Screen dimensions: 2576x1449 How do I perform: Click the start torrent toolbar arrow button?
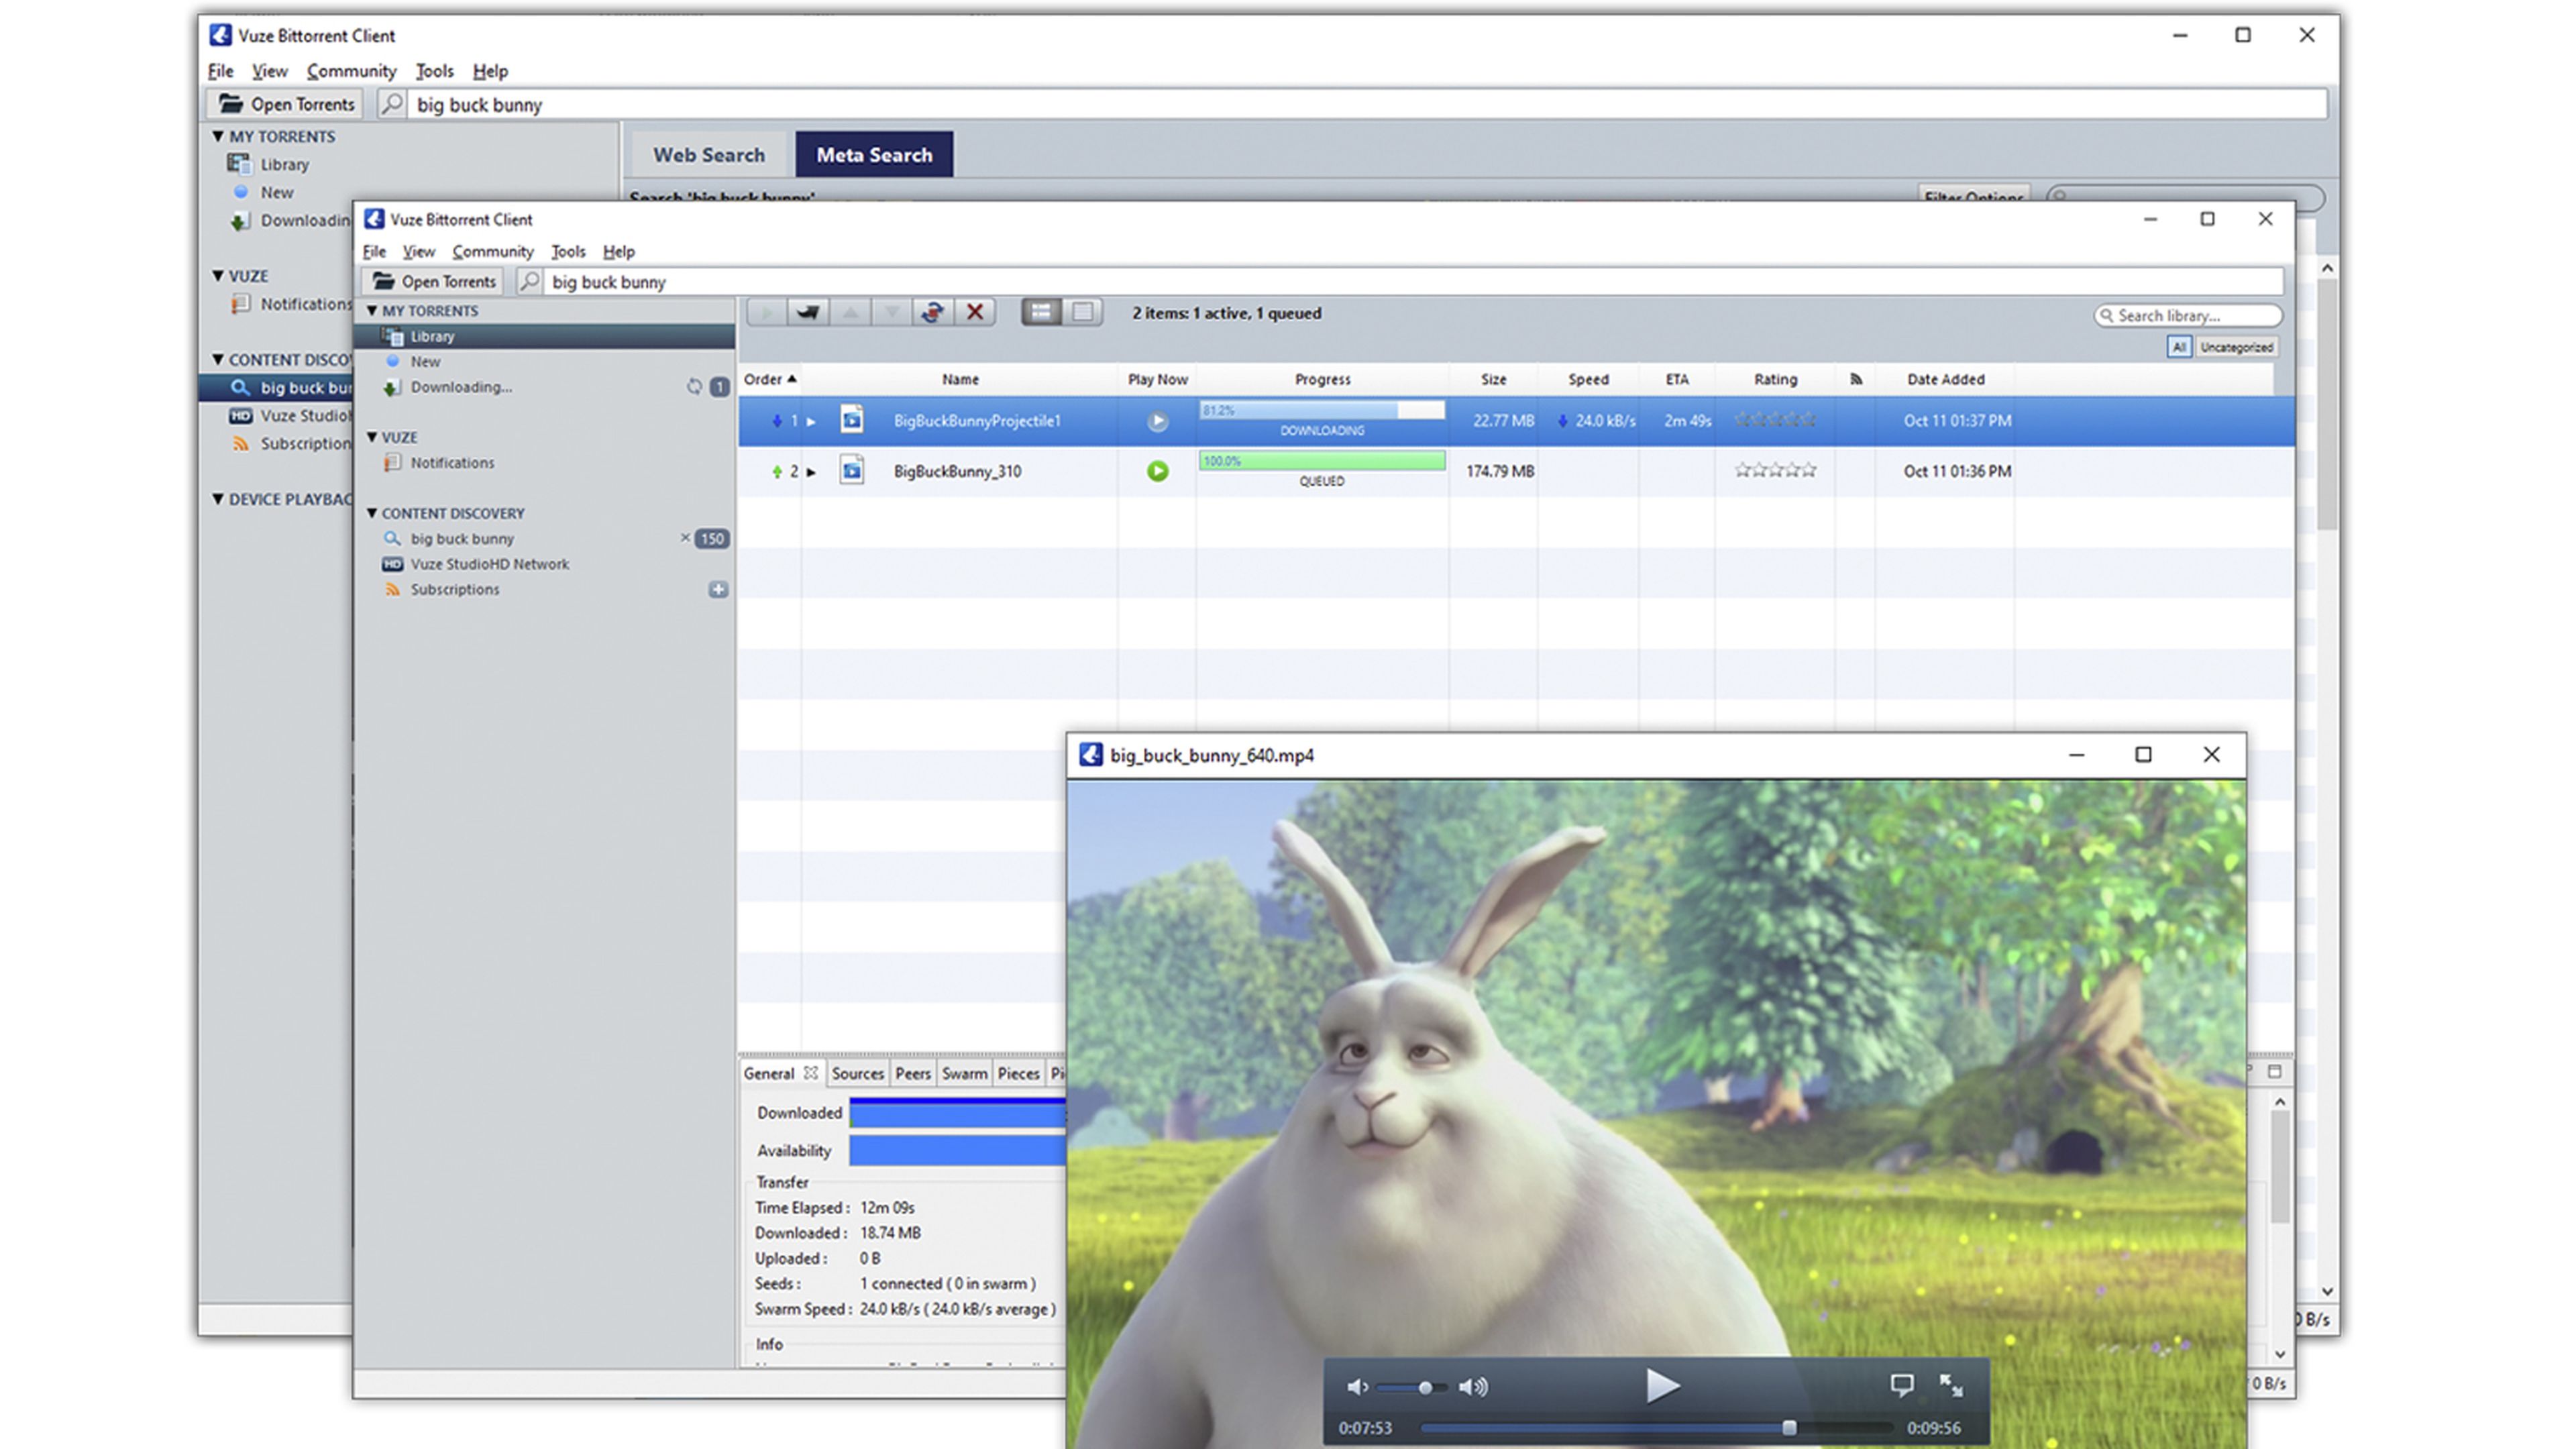click(766, 313)
